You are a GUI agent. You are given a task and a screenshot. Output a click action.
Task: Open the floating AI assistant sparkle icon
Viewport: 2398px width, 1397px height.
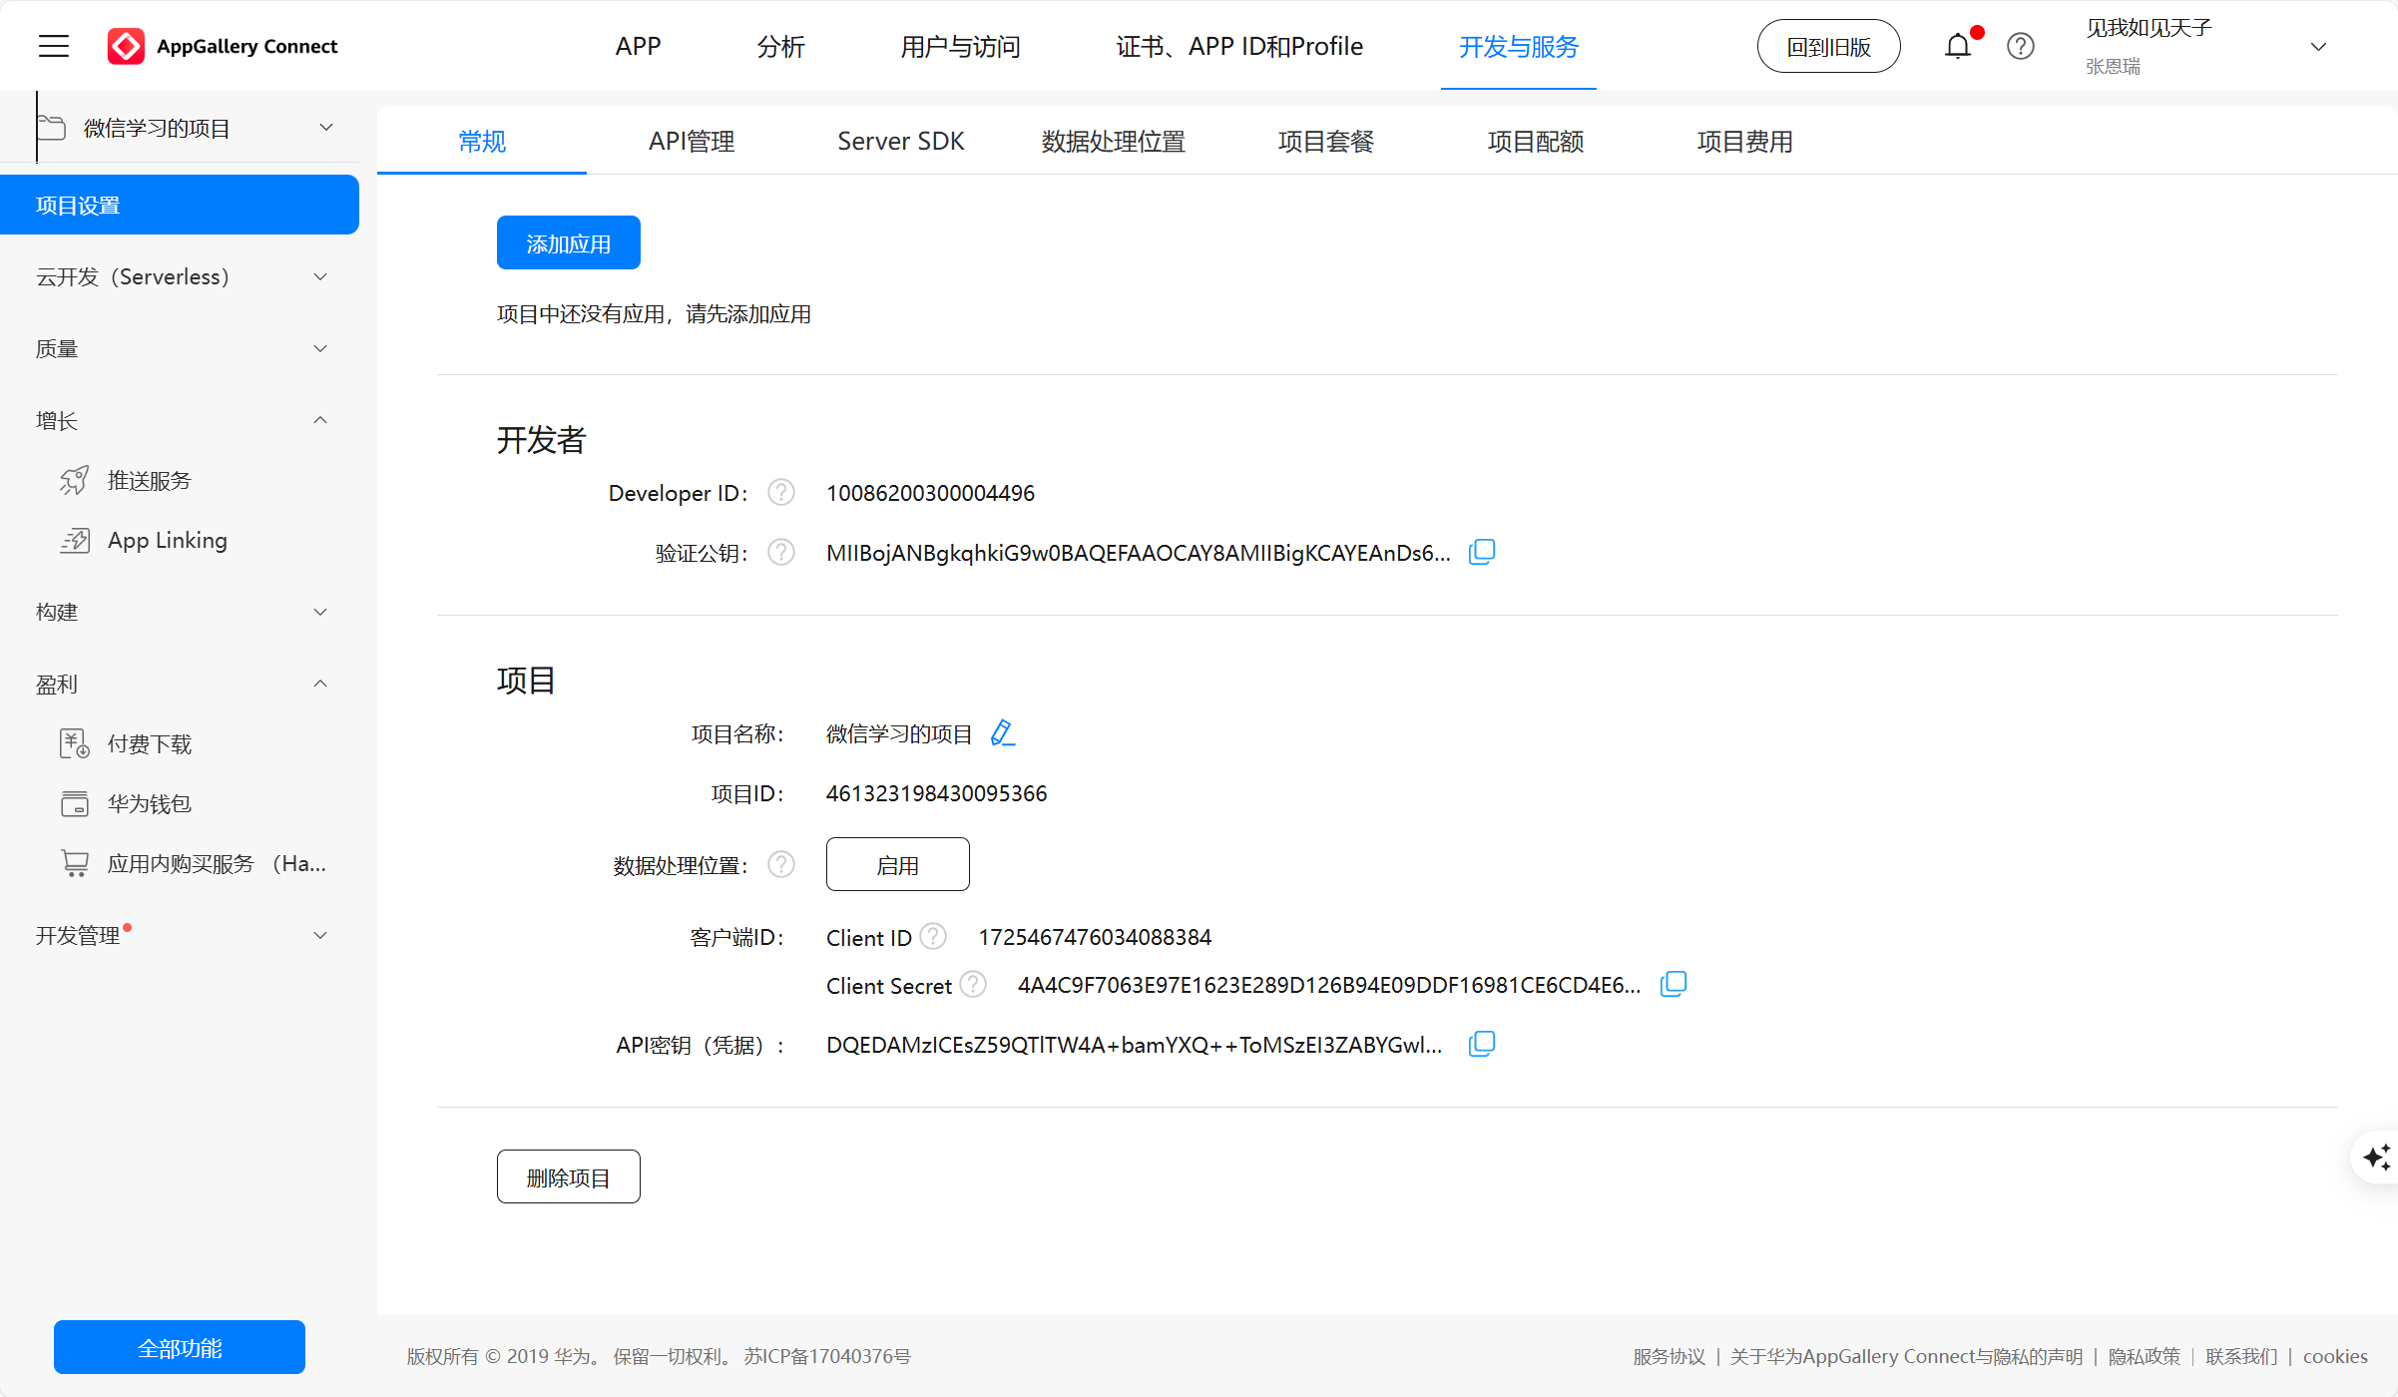point(2377,1158)
